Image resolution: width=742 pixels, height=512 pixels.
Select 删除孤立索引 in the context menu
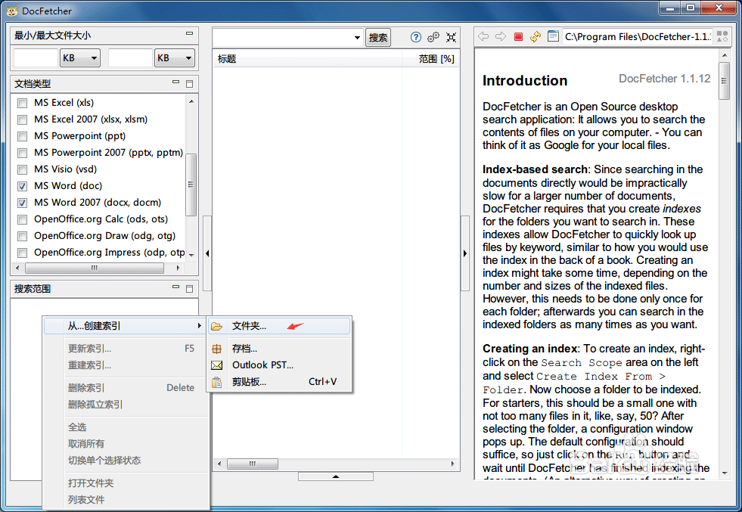pyautogui.click(x=125, y=405)
